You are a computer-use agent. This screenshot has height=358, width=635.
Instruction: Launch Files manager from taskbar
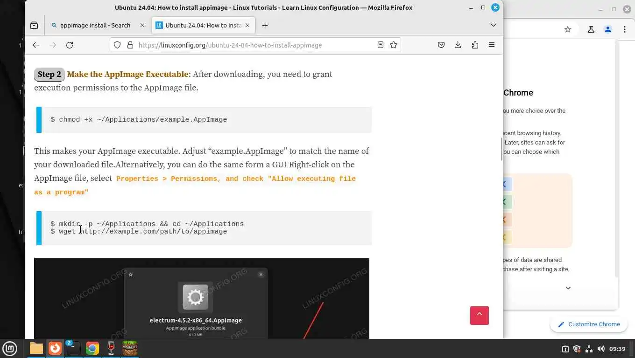[x=36, y=348]
